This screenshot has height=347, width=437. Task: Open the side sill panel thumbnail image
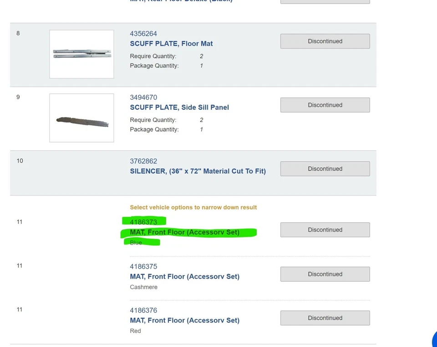81,118
